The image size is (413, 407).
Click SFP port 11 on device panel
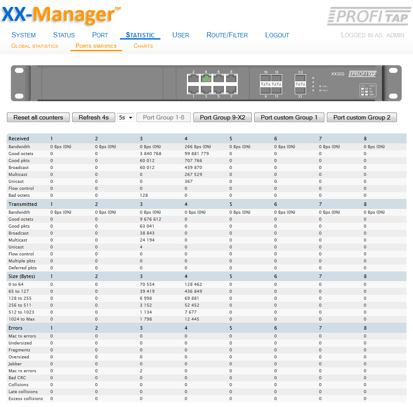point(276,89)
